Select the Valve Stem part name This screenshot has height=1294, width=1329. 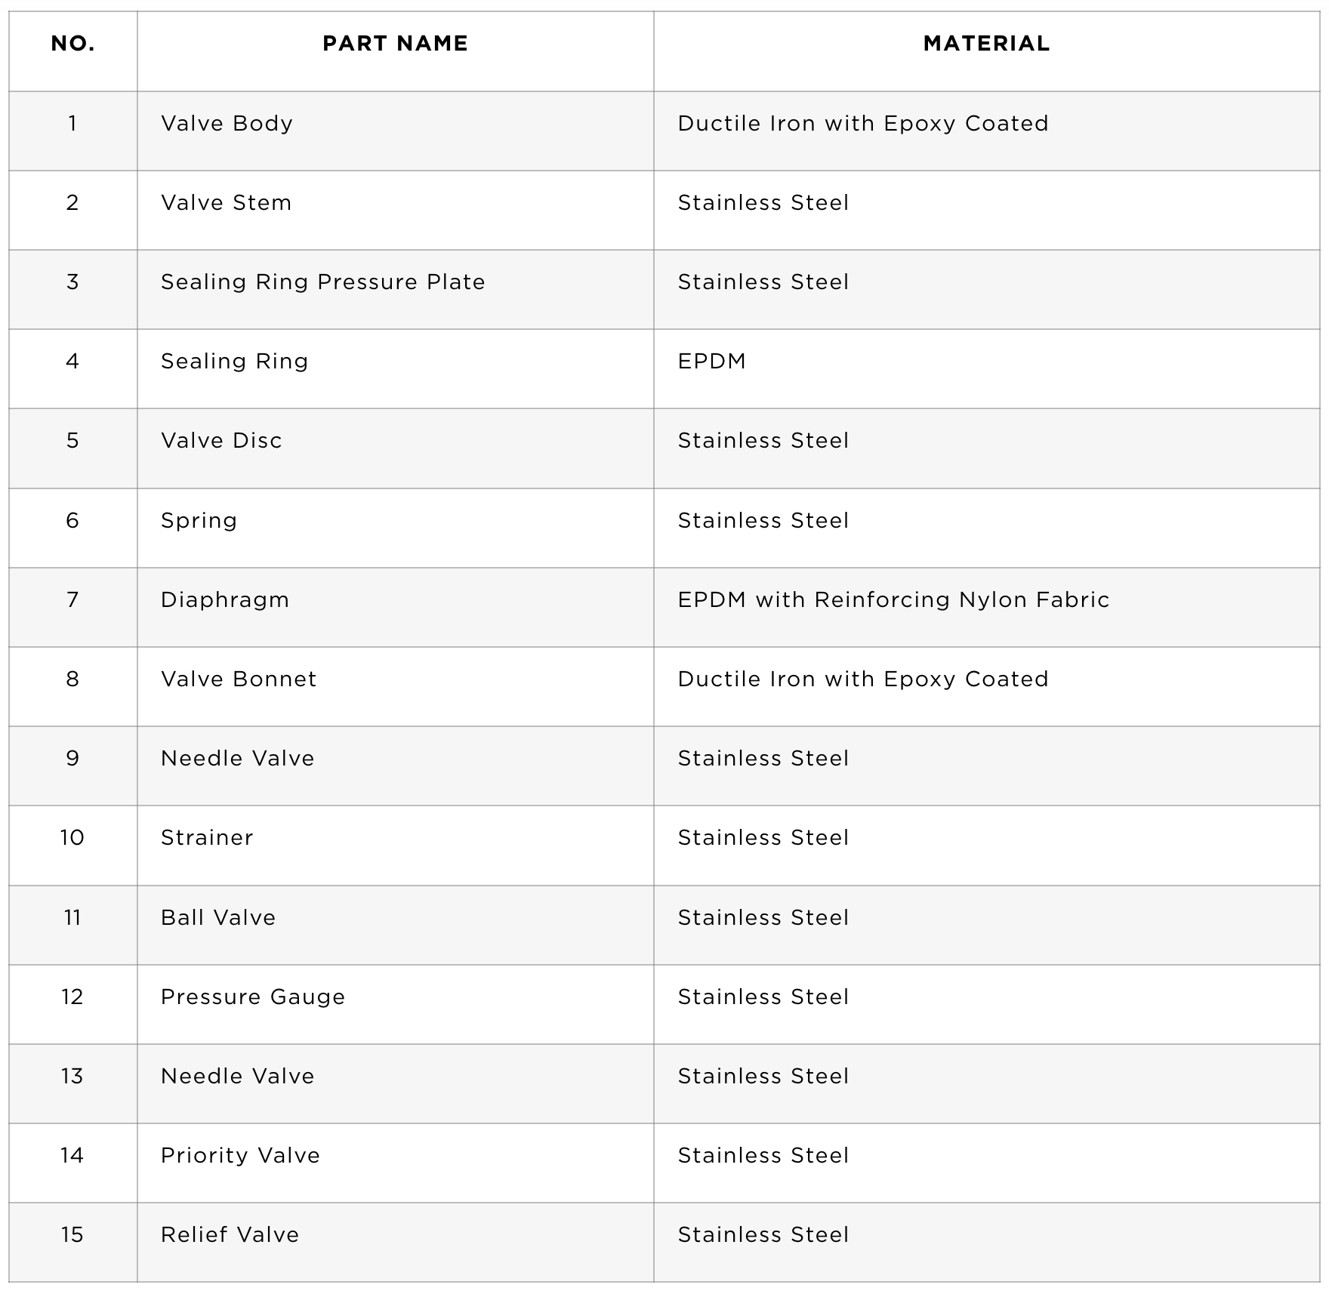tap(226, 203)
